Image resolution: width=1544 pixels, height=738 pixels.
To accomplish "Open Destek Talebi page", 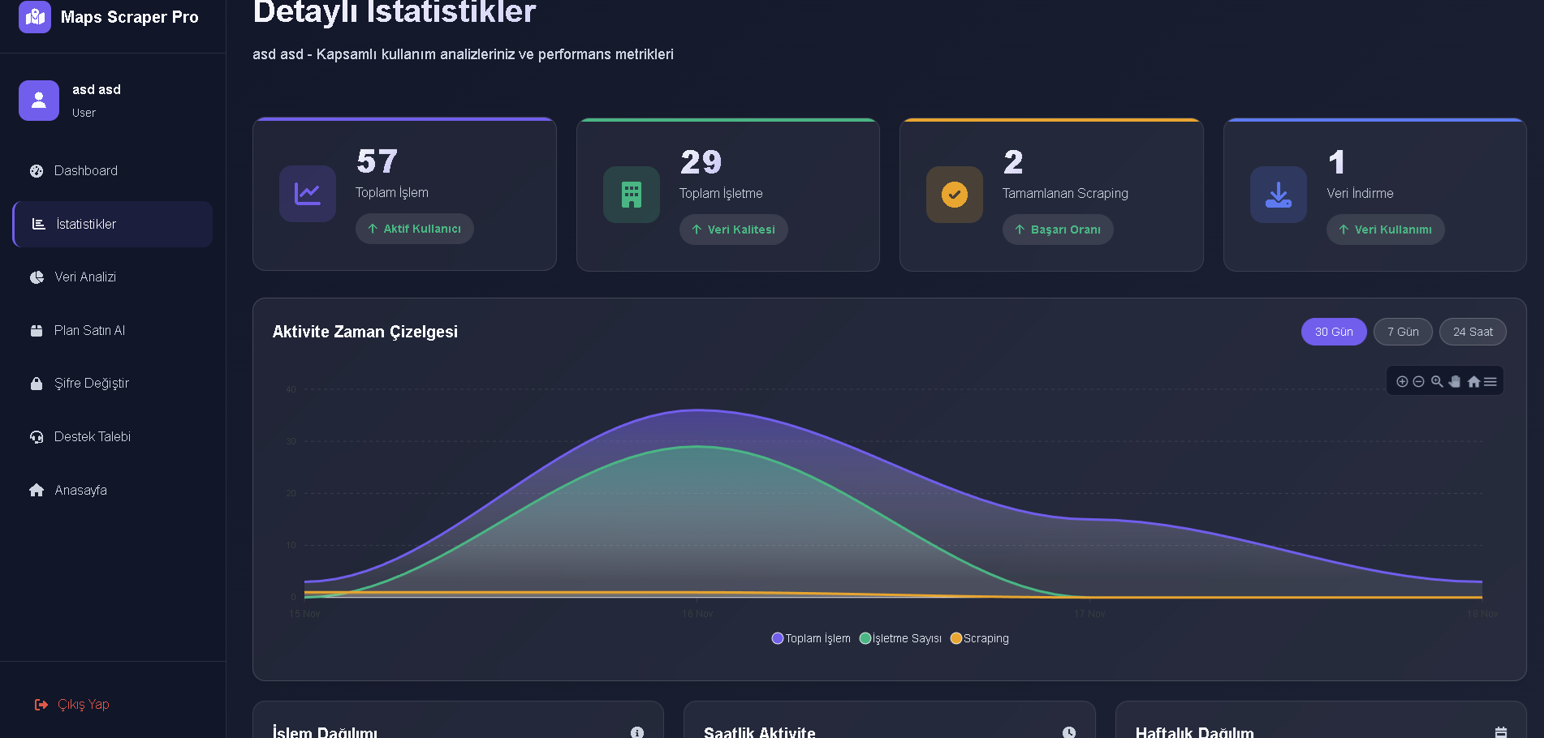I will [x=113, y=437].
